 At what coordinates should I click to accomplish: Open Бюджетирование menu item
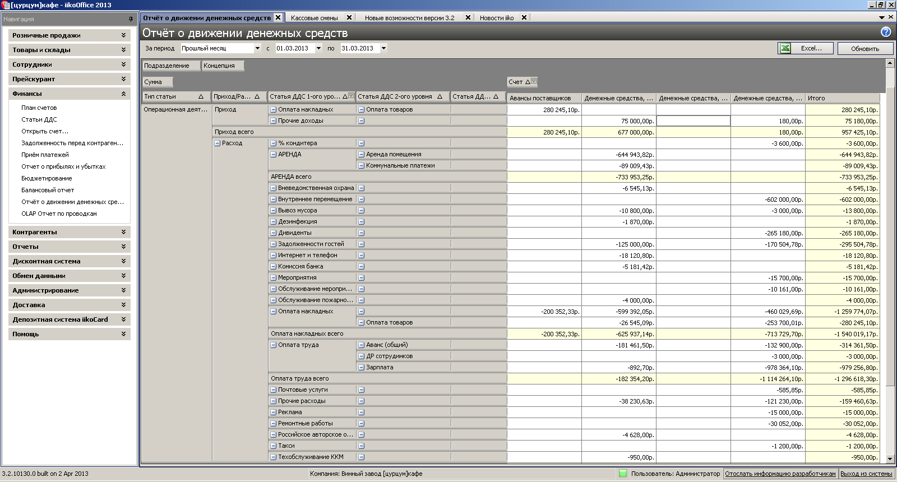coord(47,178)
